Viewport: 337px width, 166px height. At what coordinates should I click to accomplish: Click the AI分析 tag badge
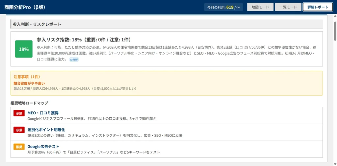(74, 60)
